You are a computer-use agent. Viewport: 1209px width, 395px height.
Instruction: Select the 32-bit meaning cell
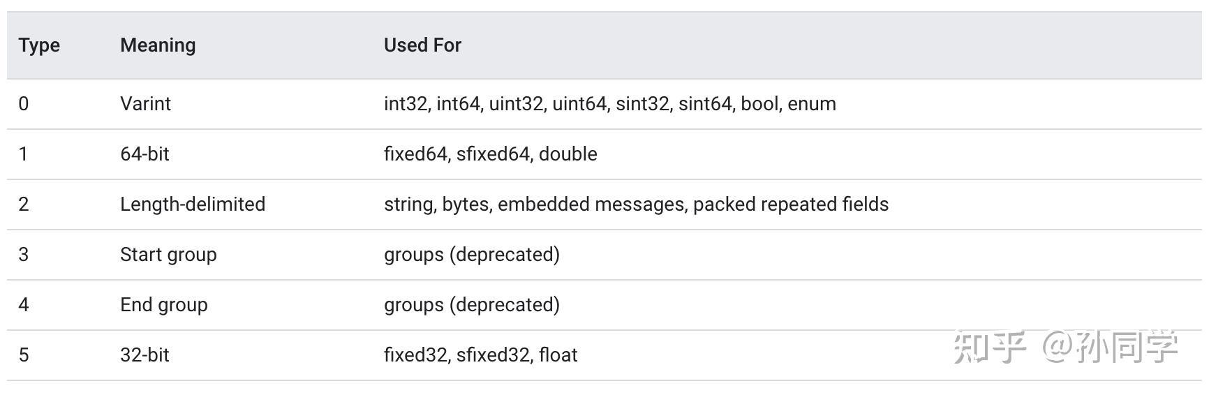[144, 355]
